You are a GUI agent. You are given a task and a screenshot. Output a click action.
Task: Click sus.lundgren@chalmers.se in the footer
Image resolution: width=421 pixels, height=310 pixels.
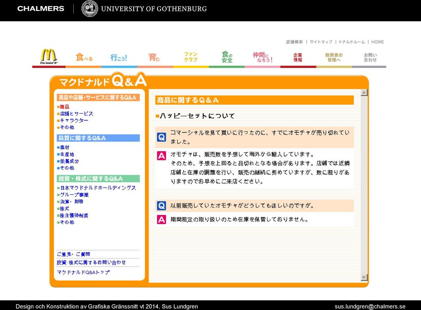click(370, 306)
